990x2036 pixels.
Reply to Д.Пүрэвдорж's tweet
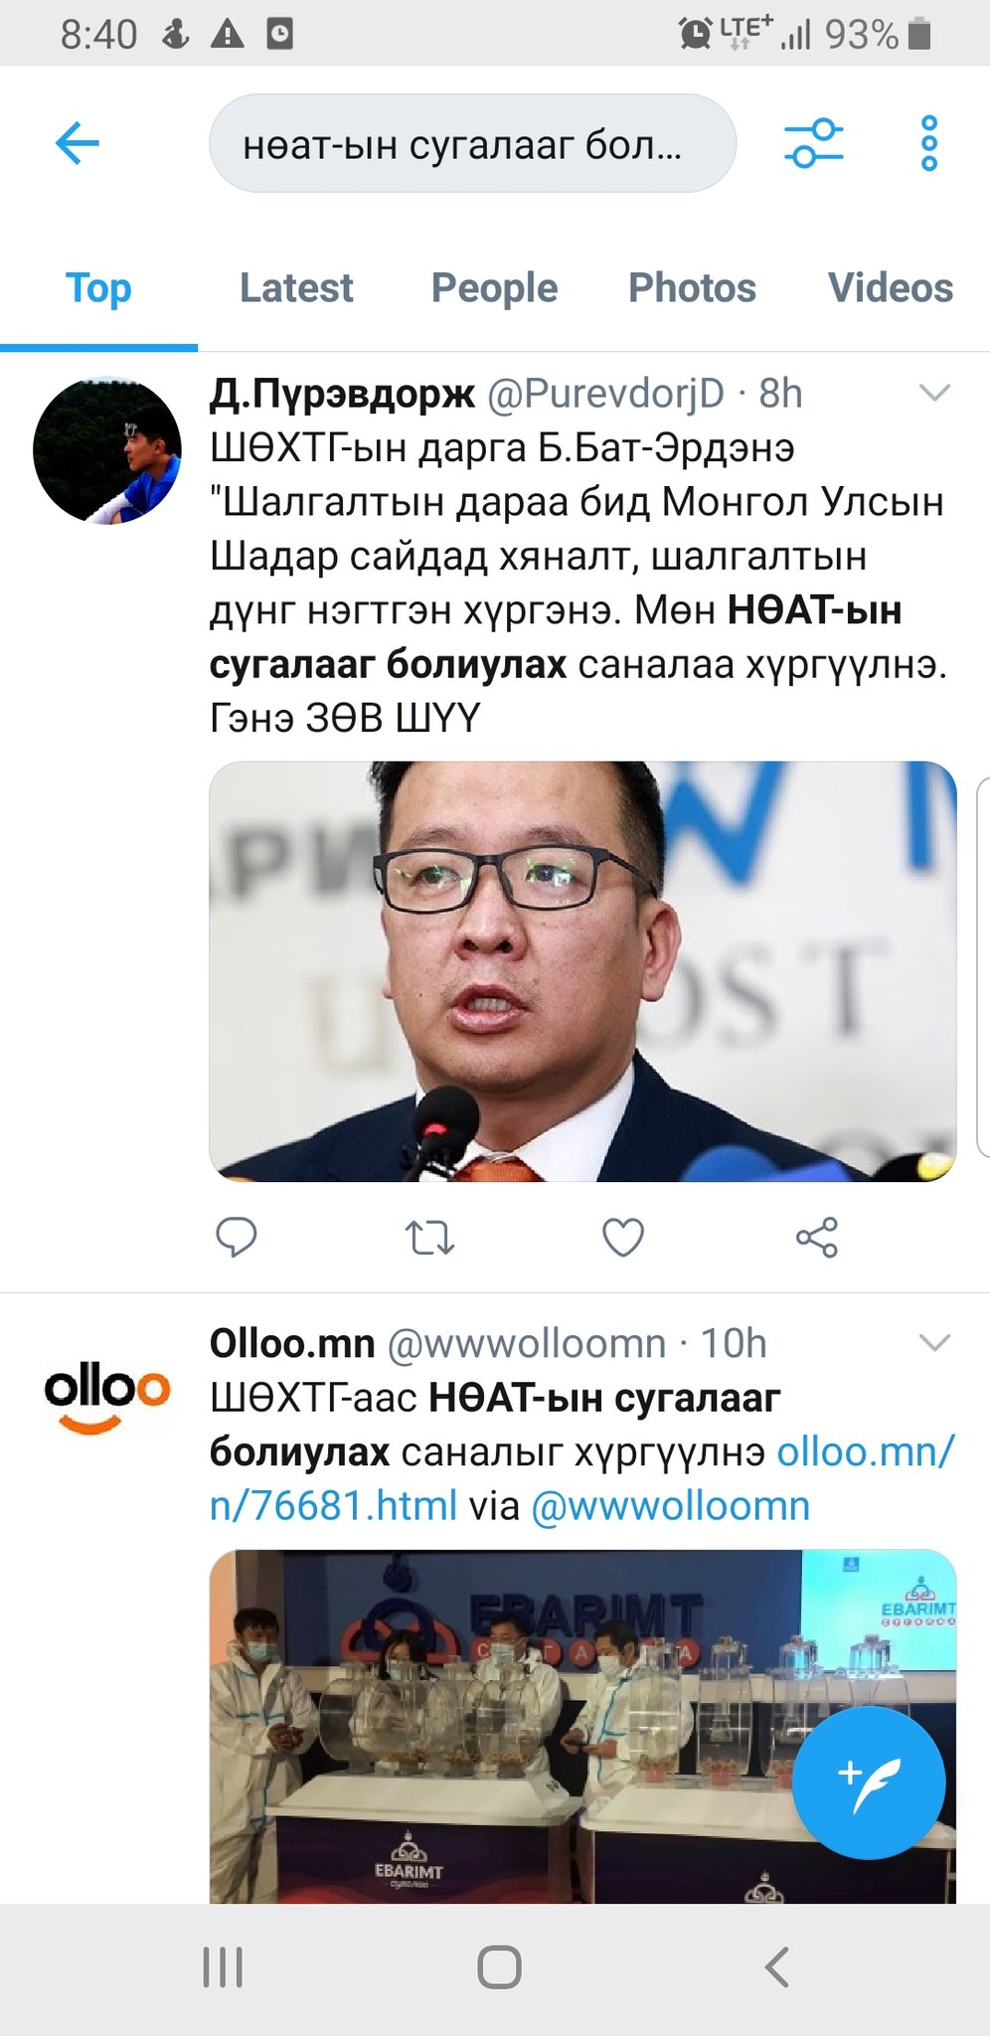pos(237,1238)
